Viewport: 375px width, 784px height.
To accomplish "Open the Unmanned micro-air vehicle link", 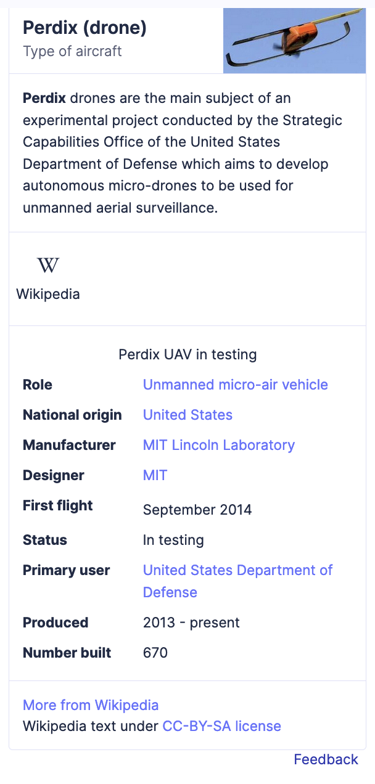I will click(x=236, y=385).
